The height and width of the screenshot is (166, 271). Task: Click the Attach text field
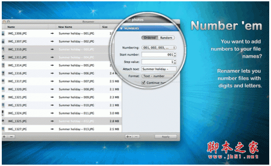tap(159, 69)
